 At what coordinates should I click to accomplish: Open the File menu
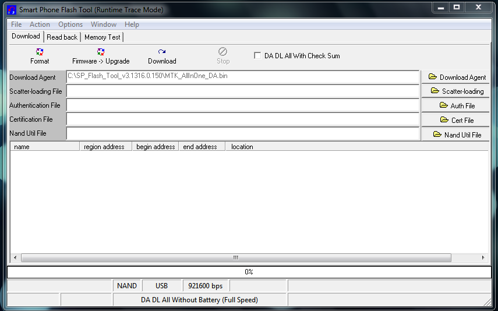(16, 24)
